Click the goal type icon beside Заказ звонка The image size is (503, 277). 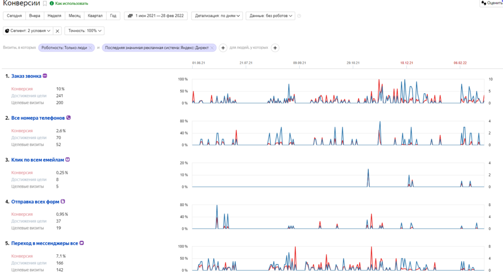coord(45,76)
